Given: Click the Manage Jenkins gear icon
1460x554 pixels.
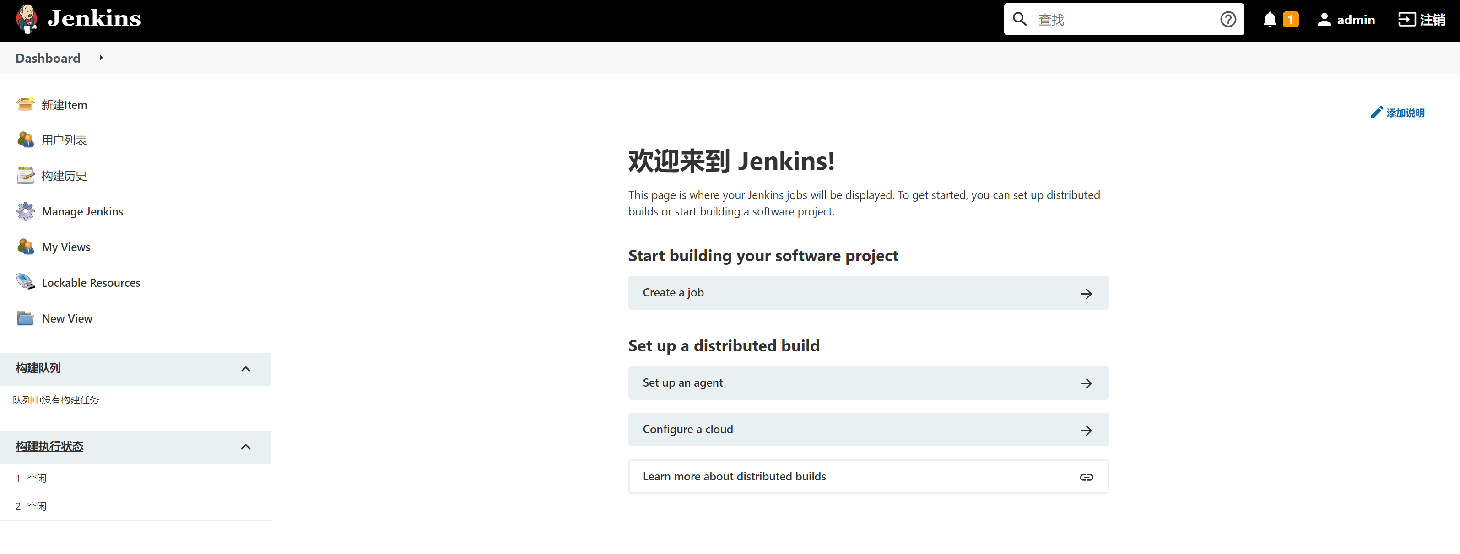Looking at the screenshot, I should (26, 211).
